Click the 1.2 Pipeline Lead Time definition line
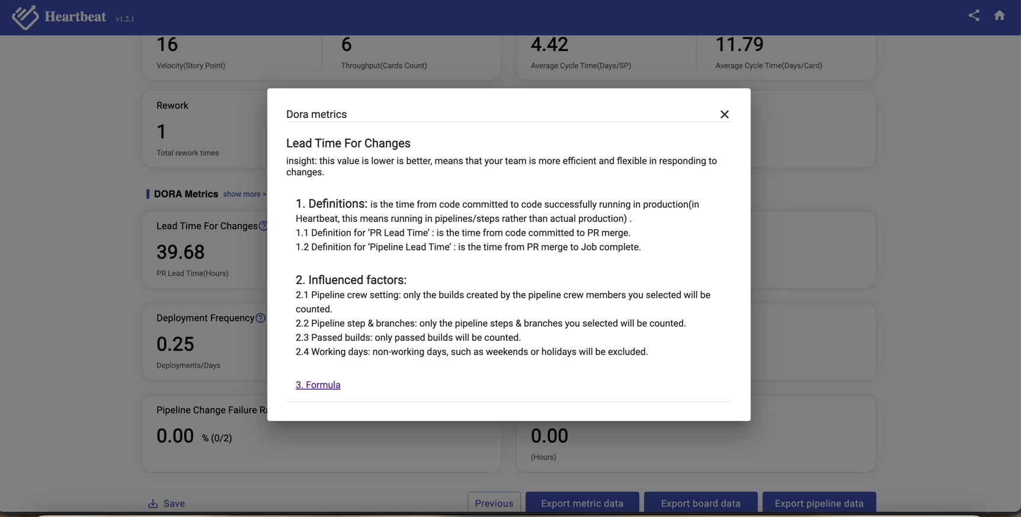The width and height of the screenshot is (1021, 517). coord(468,247)
